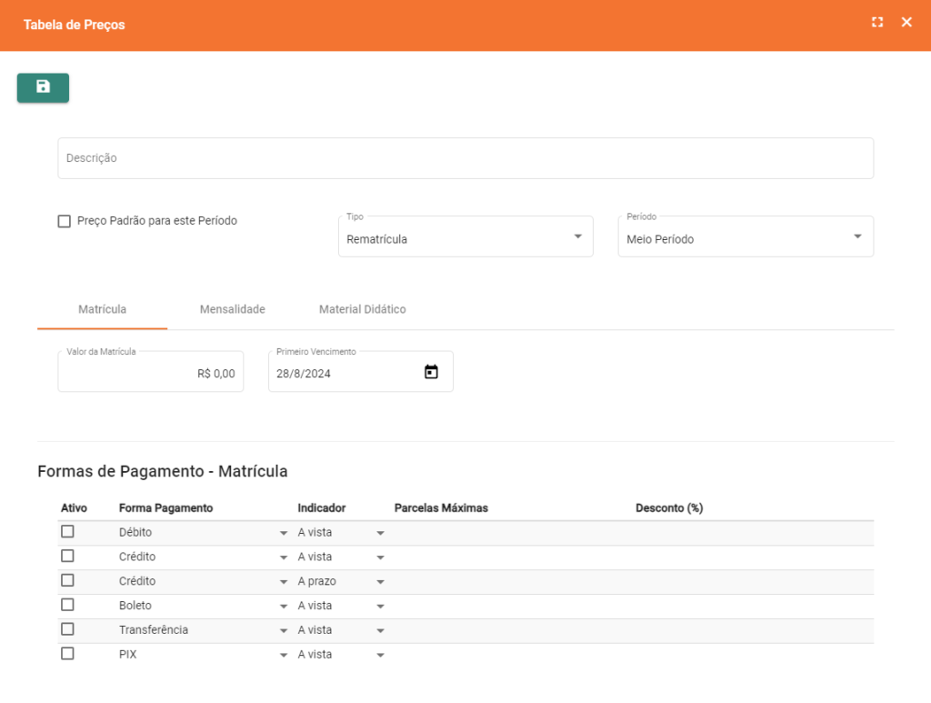Open the Material Didático tab

pos(362,309)
